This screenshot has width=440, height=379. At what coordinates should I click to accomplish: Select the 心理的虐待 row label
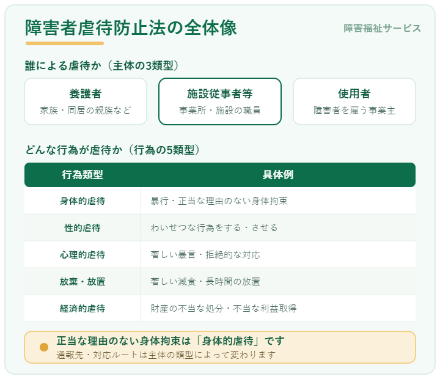[82, 255]
